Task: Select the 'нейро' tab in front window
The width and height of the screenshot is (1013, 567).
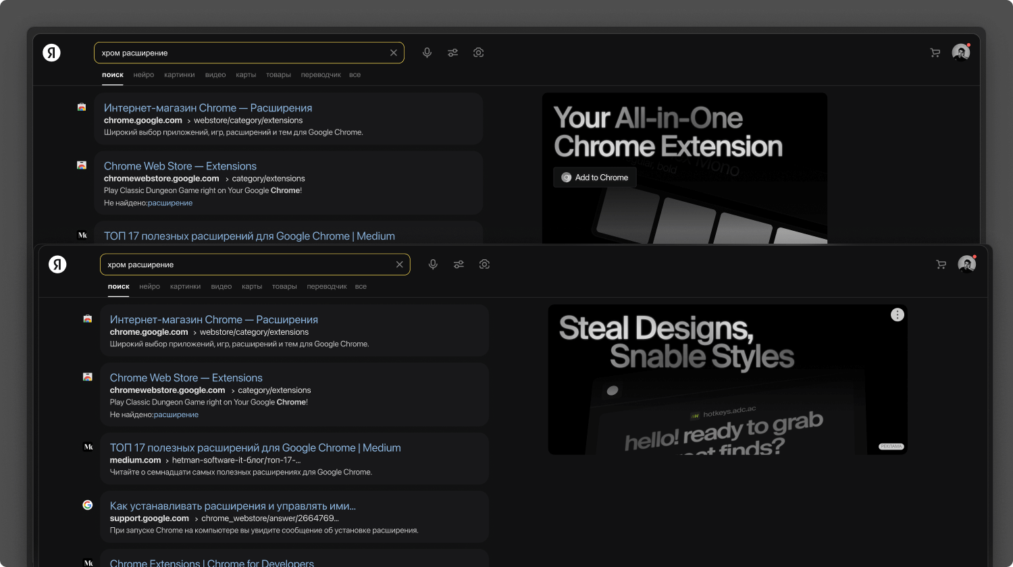Action: pyautogui.click(x=149, y=287)
